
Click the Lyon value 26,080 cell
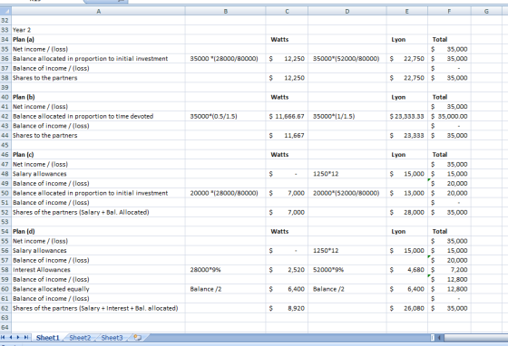(x=407, y=308)
